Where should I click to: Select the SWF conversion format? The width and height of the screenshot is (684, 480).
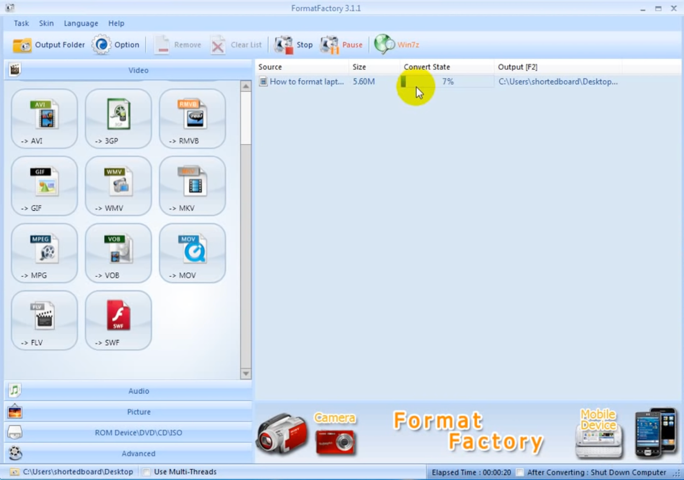click(118, 320)
